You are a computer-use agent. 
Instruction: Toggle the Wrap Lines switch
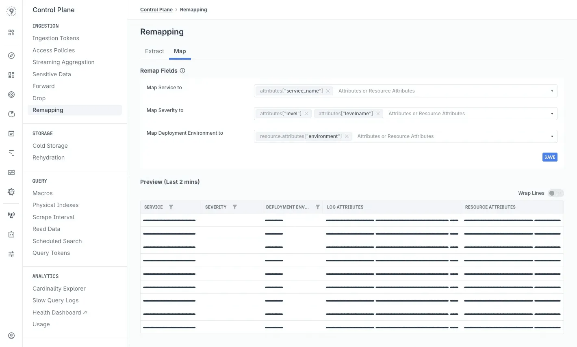point(555,193)
